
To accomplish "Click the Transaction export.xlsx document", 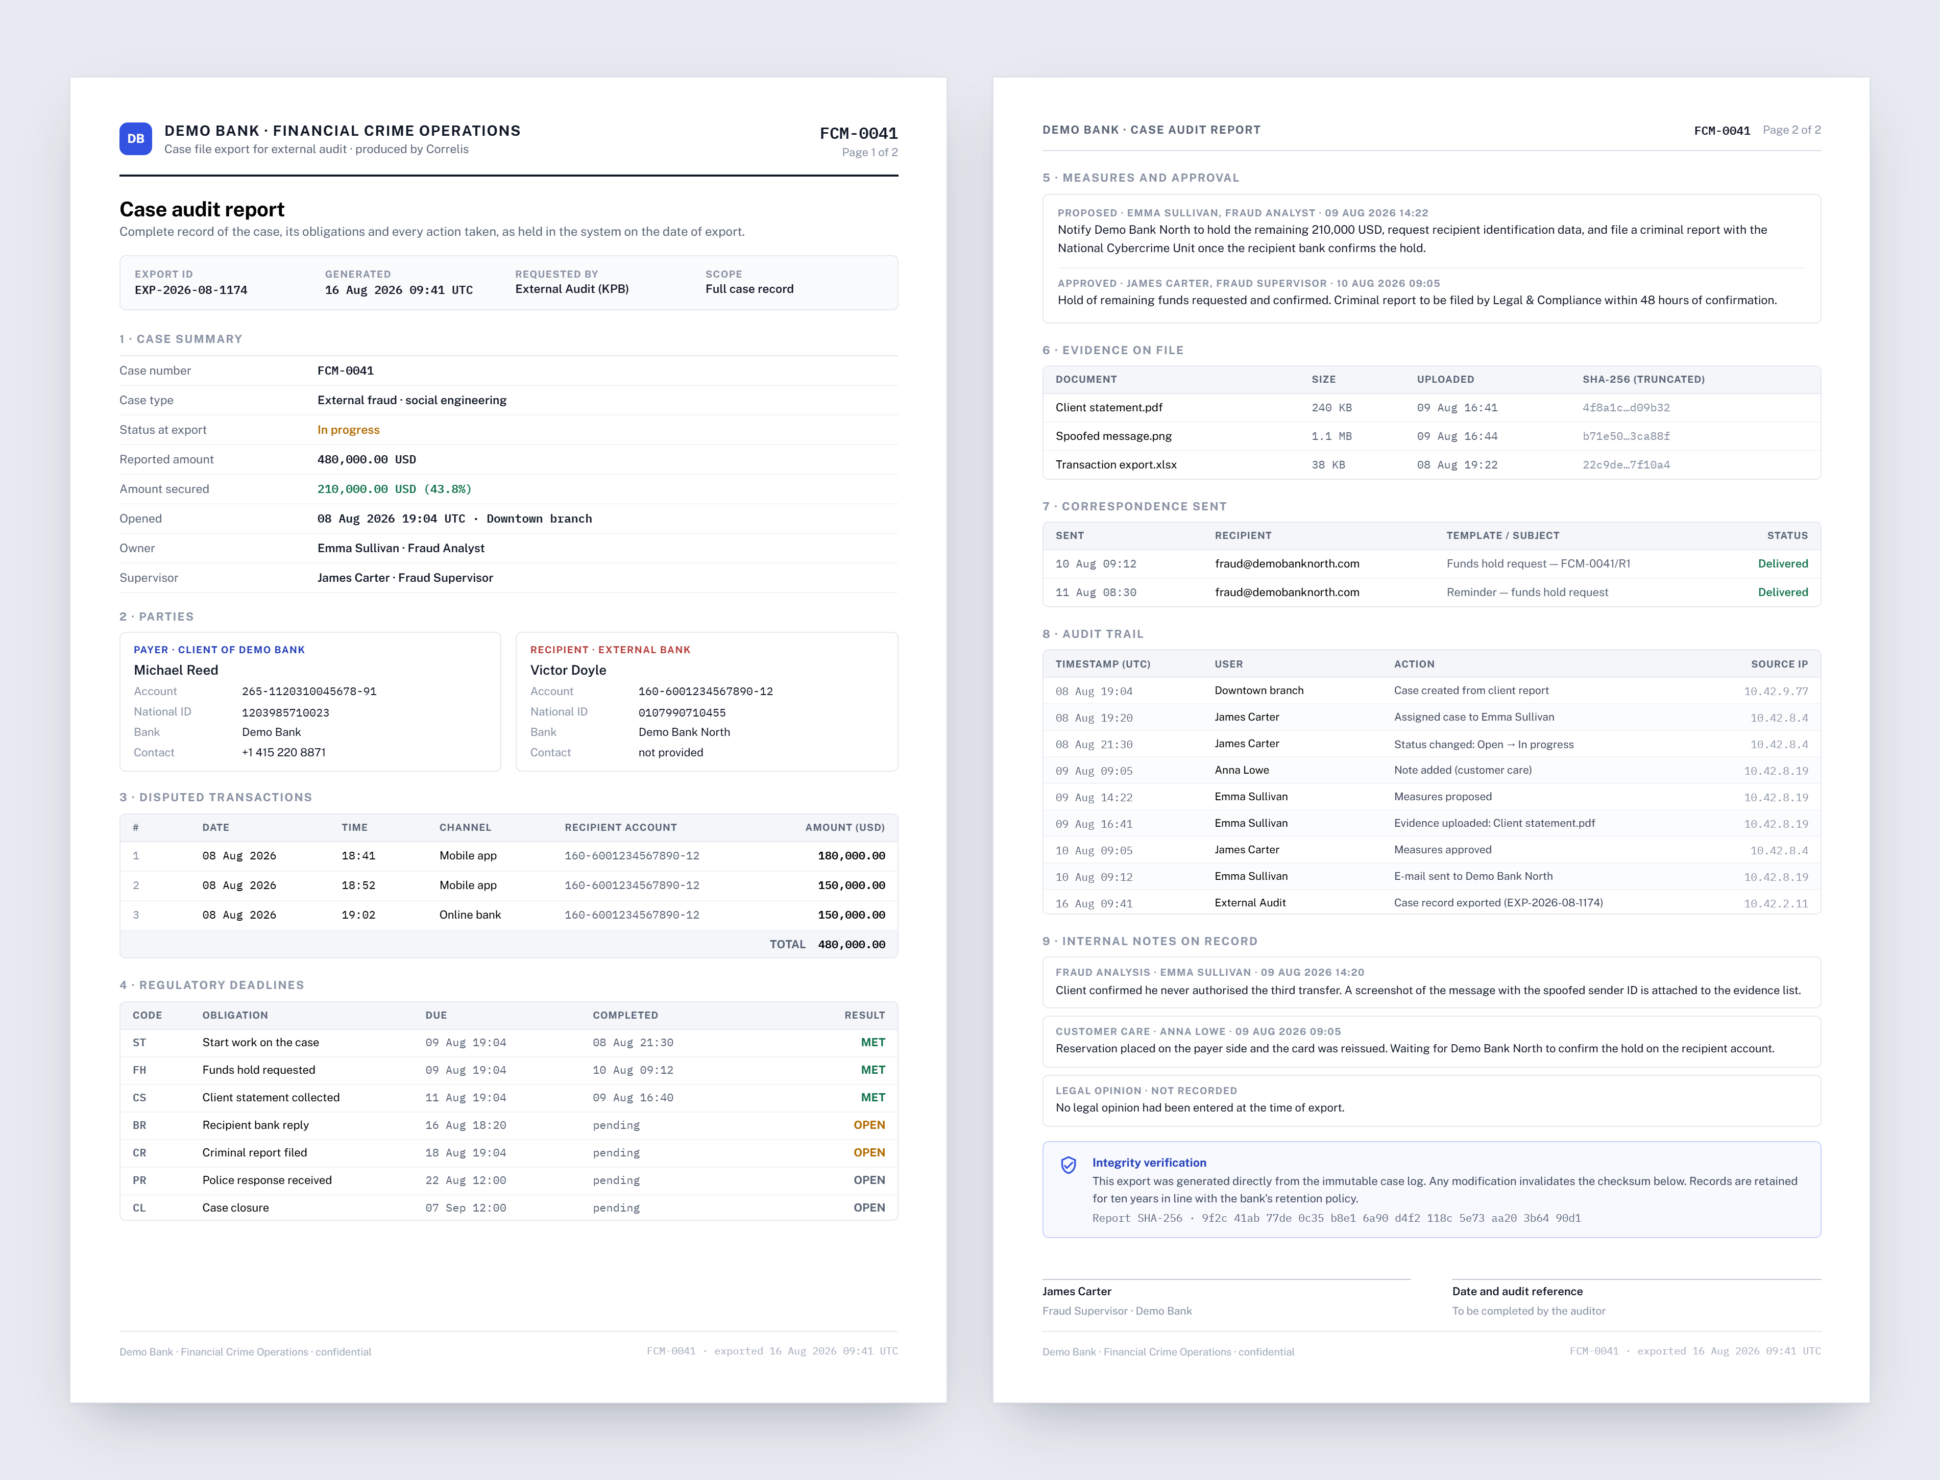I will [x=1115, y=464].
